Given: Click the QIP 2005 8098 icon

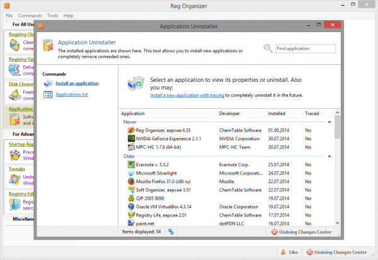Looking at the screenshot, I should (x=131, y=198).
